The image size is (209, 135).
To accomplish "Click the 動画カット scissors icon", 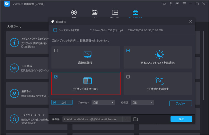I will pyautogui.click(x=14, y=93).
